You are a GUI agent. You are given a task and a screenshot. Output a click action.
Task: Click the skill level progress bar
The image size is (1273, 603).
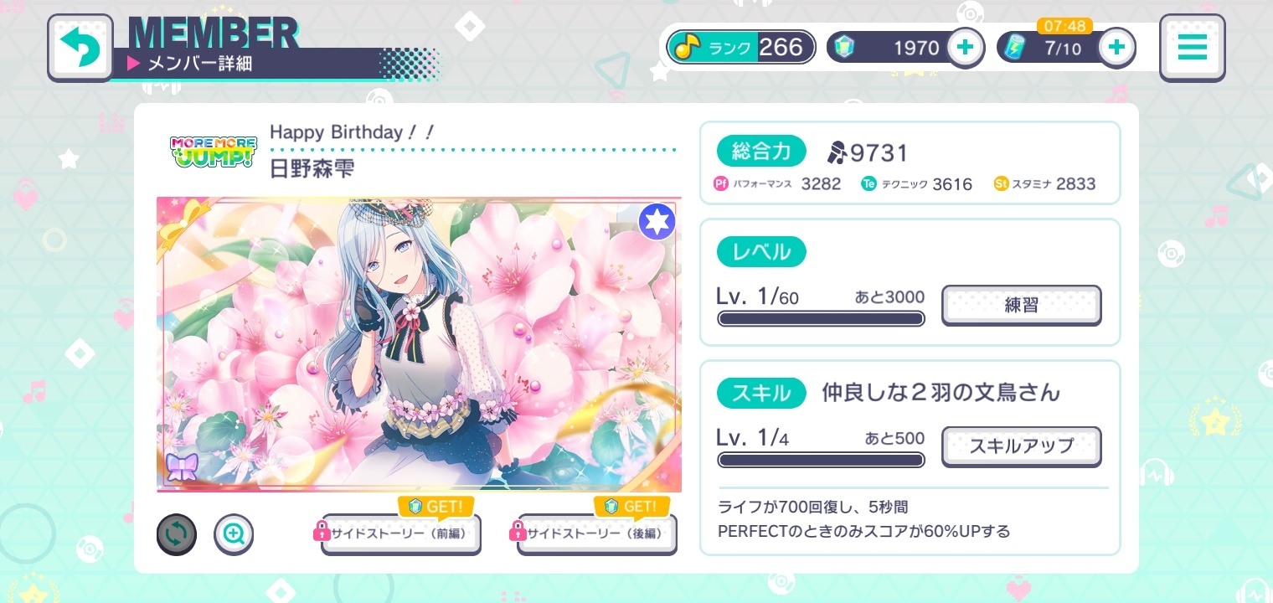coord(821,460)
